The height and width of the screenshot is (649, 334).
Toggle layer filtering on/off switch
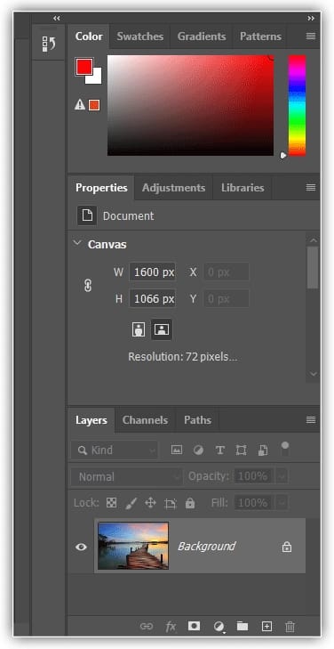coord(285,449)
